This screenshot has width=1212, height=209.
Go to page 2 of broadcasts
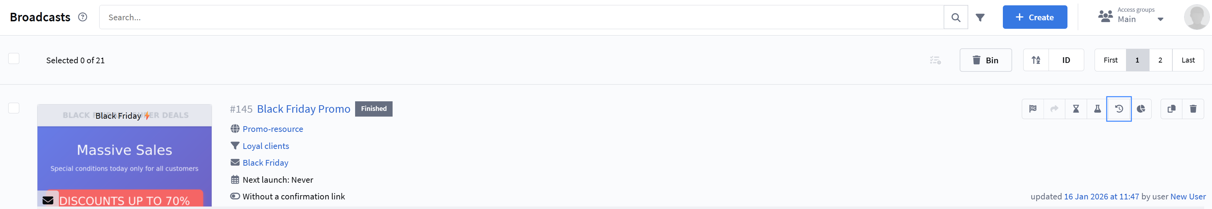pos(1160,60)
